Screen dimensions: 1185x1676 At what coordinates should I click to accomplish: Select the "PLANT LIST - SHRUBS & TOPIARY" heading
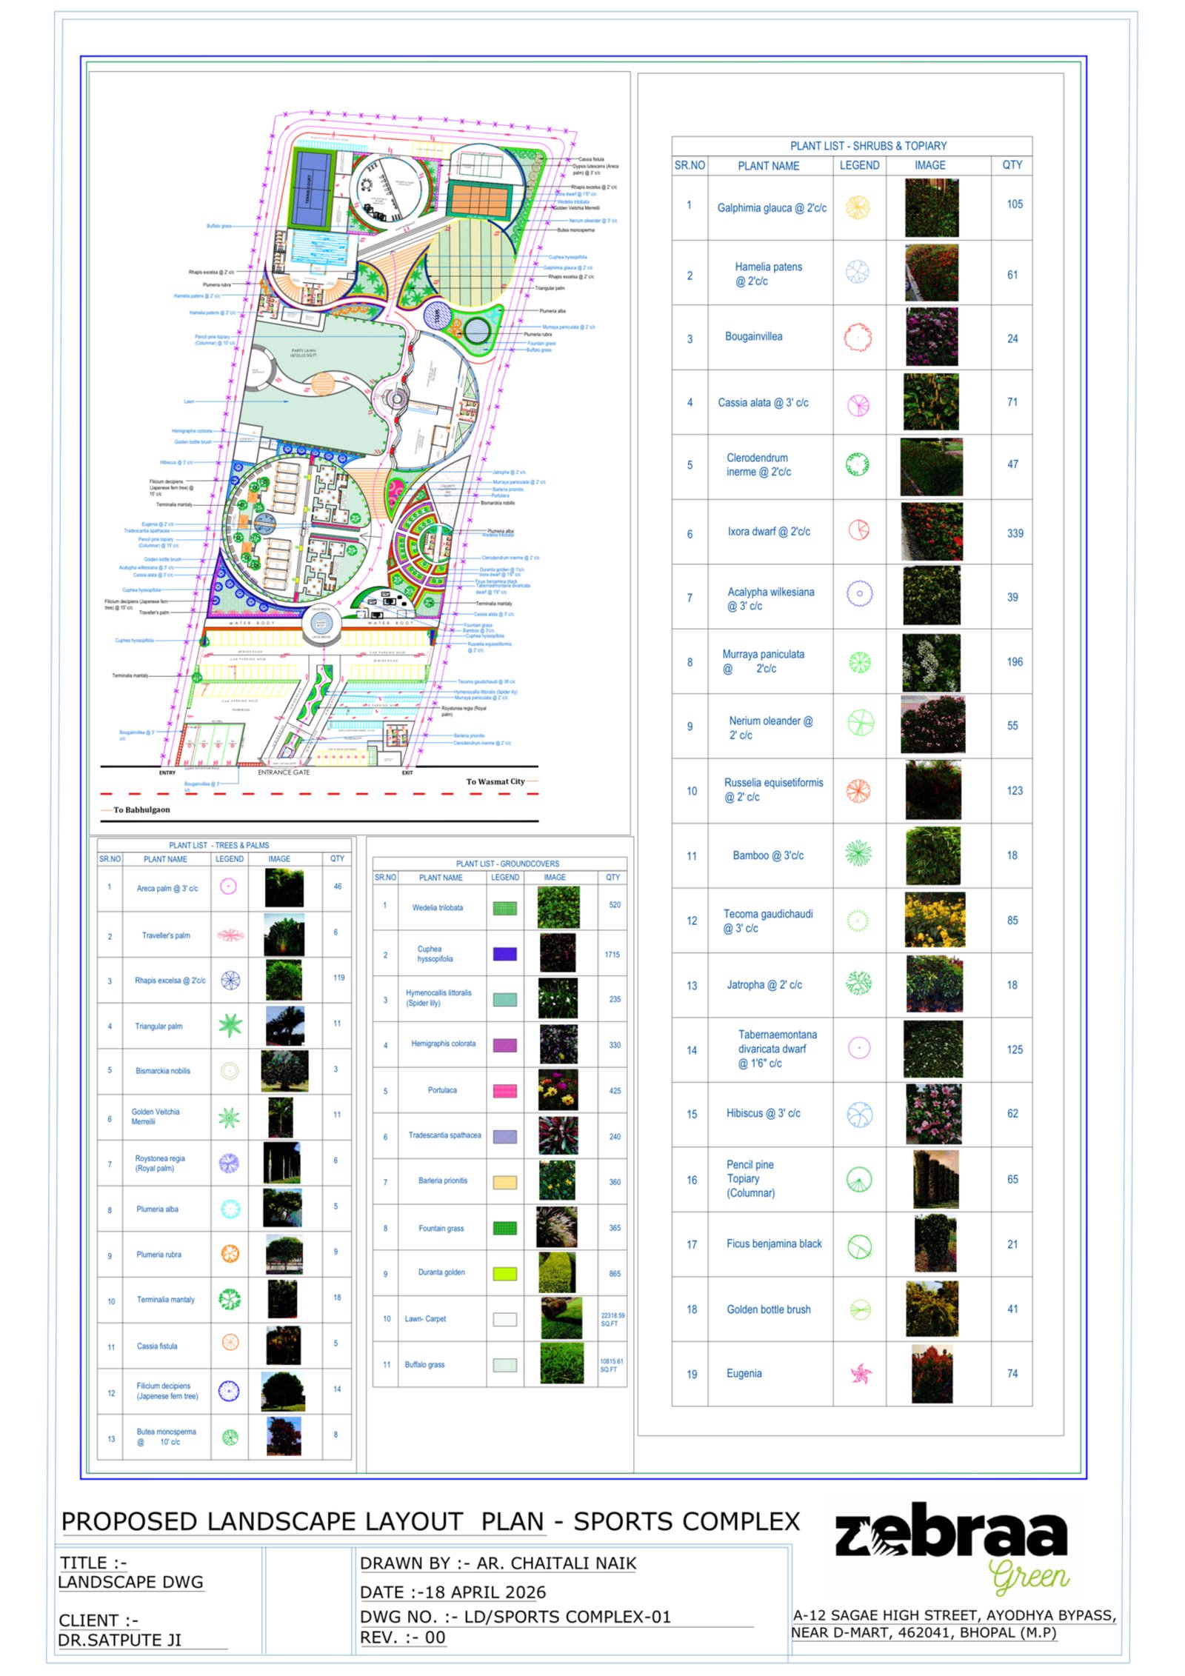coord(868,146)
